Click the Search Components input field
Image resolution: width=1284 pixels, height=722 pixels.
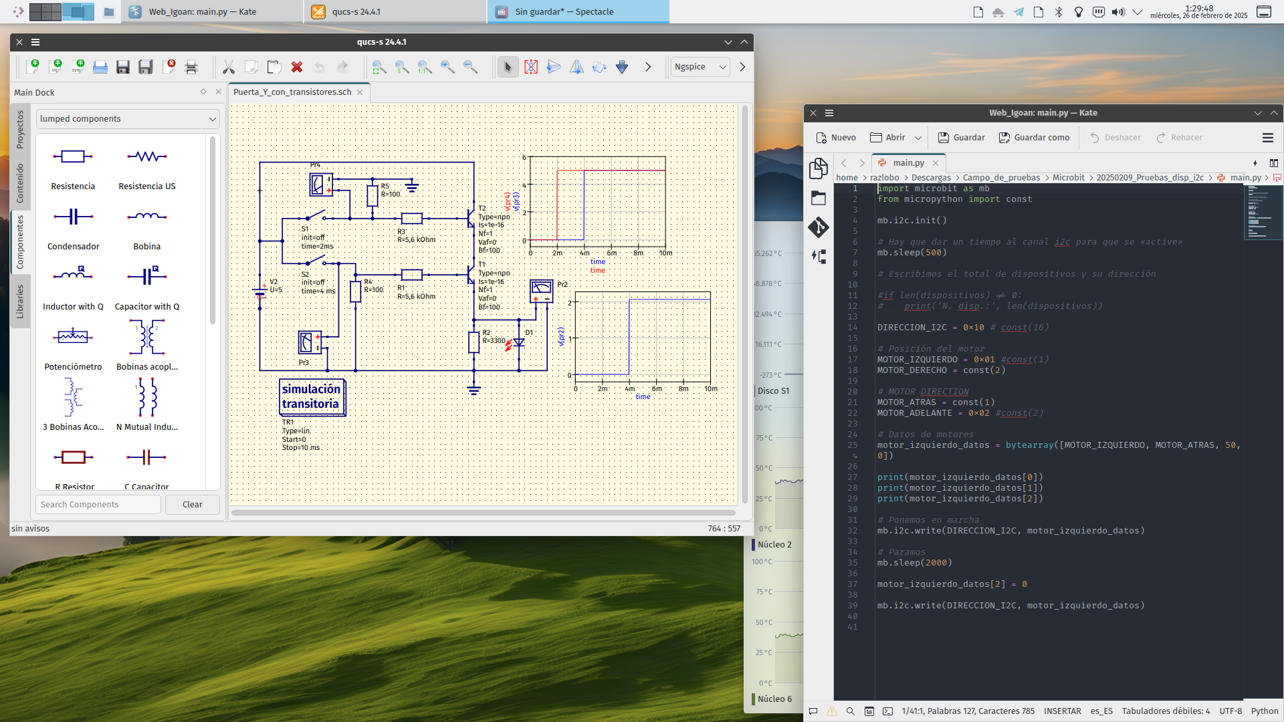pyautogui.click(x=98, y=505)
